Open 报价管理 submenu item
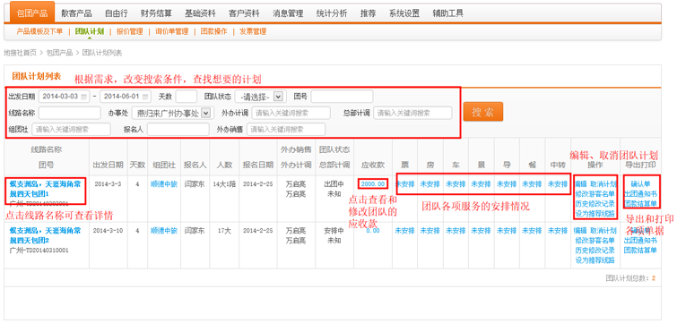The height and width of the screenshot is (323, 677). coord(129,31)
